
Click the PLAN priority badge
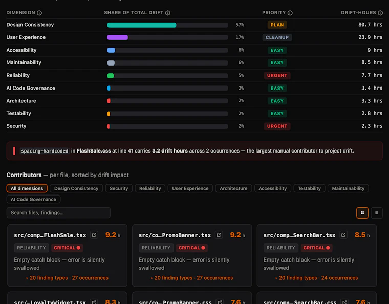click(277, 25)
